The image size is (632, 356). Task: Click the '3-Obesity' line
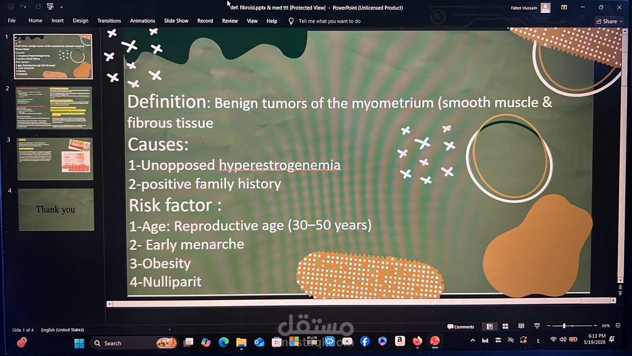coord(160,263)
